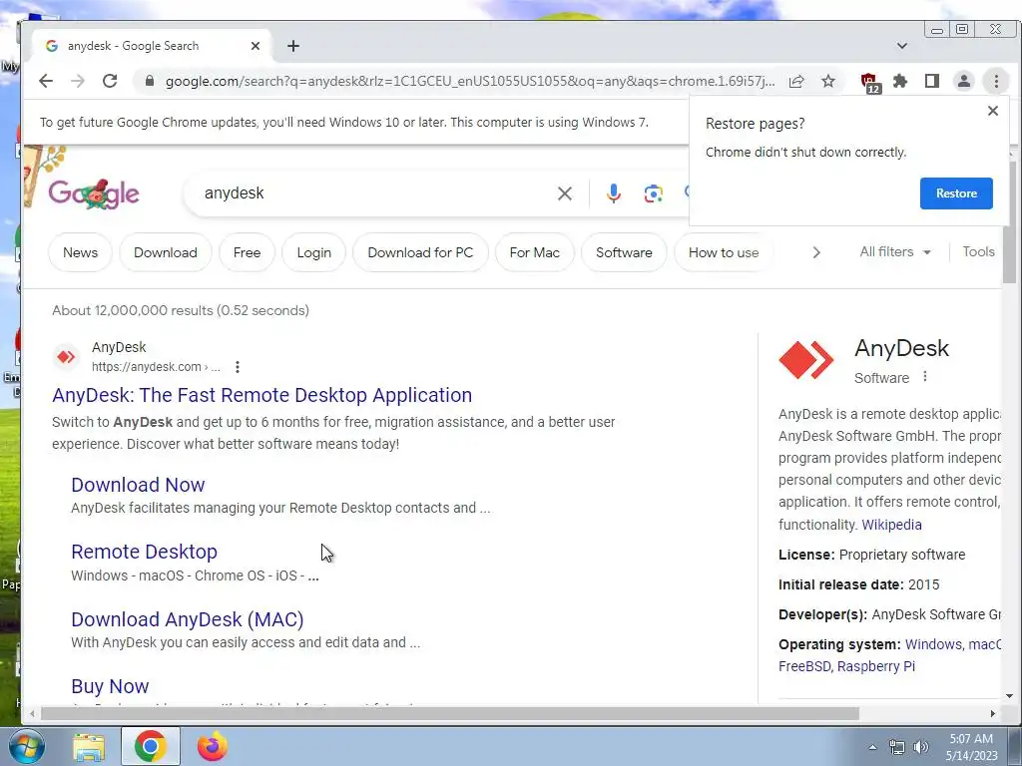Click the vertical scrollbar thumb
1022x766 pixels.
pos(1010,221)
